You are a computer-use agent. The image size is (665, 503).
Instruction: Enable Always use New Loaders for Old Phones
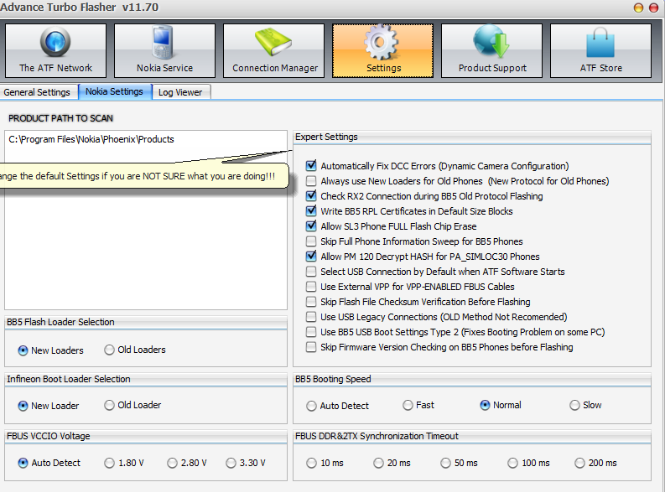click(x=311, y=181)
